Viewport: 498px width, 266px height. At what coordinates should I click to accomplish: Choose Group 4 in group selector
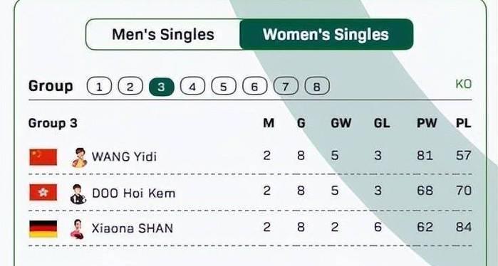[x=192, y=86]
